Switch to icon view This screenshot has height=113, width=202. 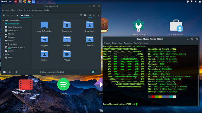(x=90, y=15)
